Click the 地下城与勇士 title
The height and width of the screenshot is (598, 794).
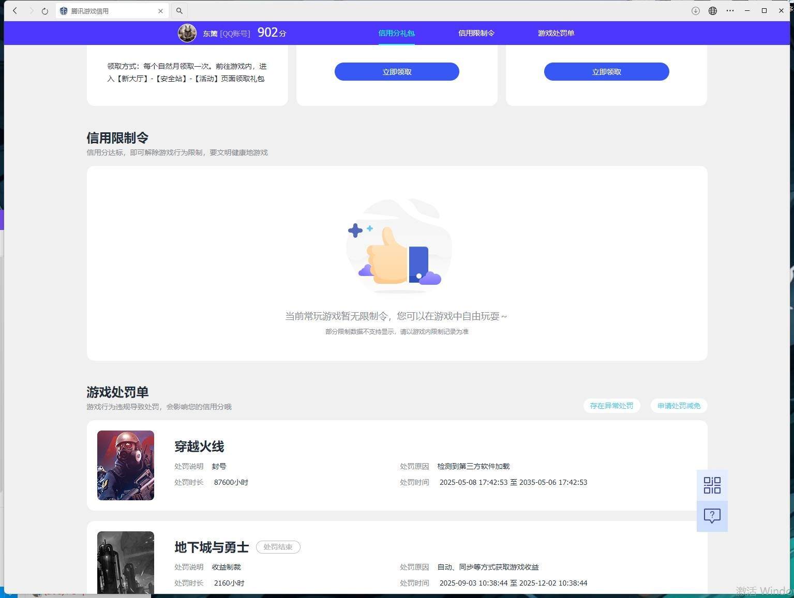pyautogui.click(x=212, y=547)
